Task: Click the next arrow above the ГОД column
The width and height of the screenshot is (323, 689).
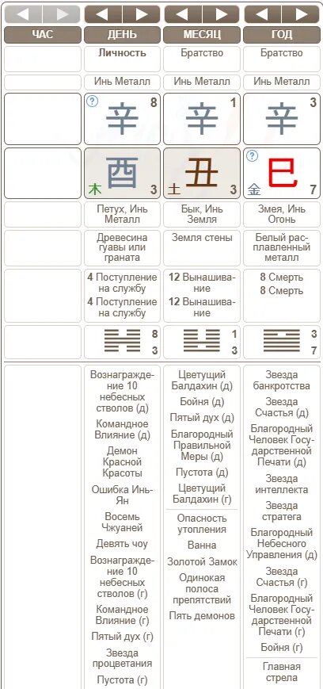Action: click(301, 14)
